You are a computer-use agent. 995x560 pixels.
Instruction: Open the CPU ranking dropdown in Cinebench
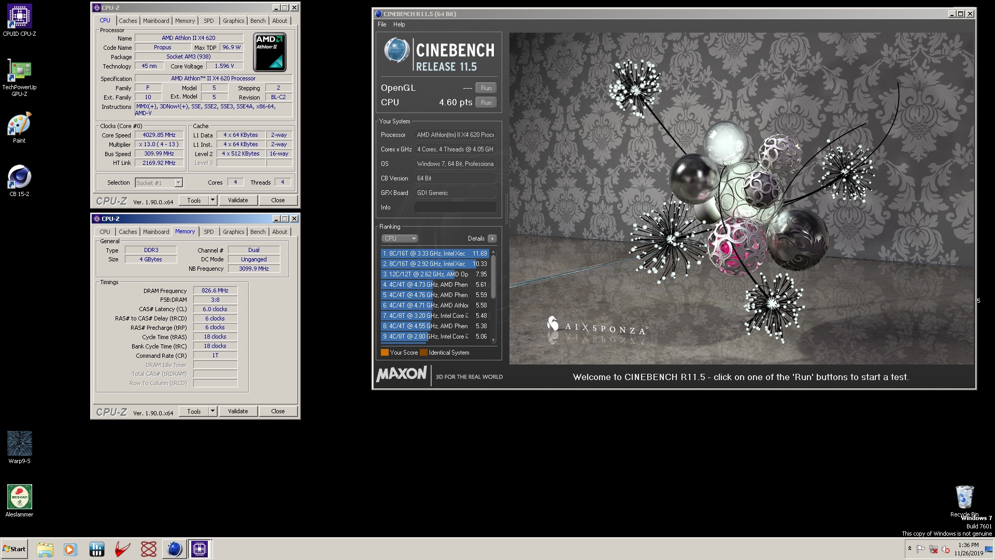pyautogui.click(x=400, y=239)
